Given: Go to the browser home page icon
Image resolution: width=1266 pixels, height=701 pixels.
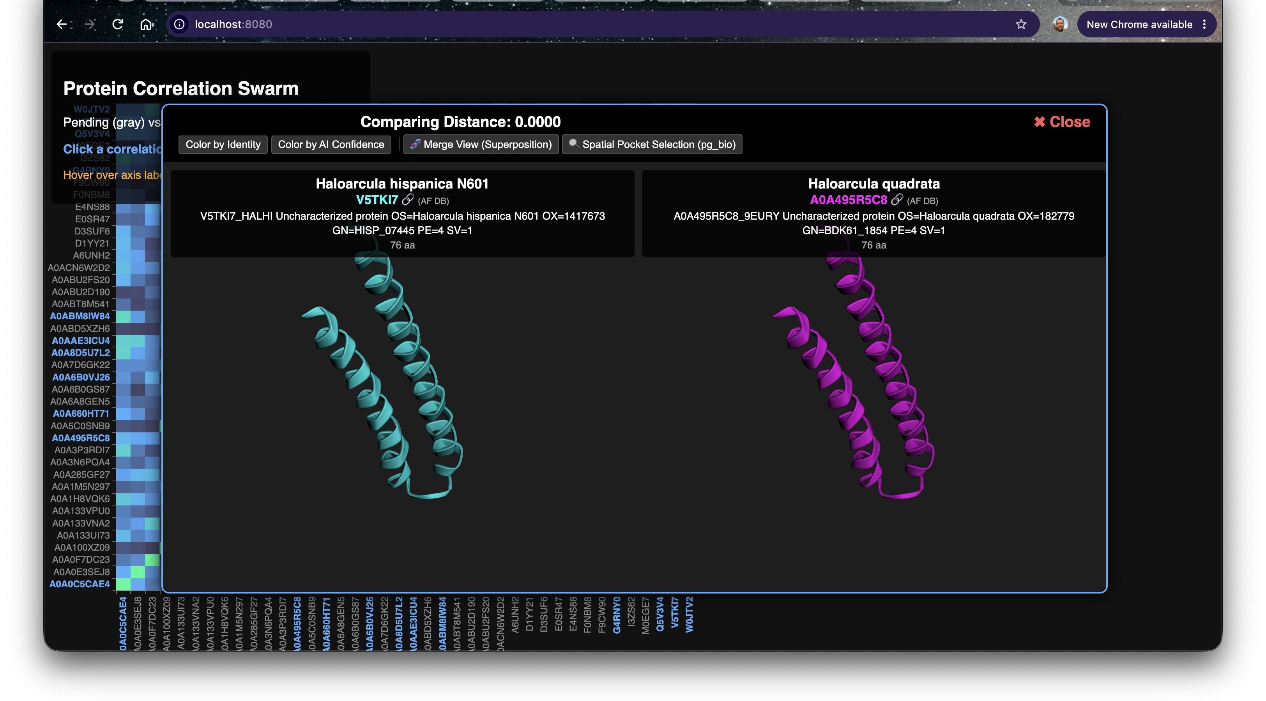Looking at the screenshot, I should point(146,24).
